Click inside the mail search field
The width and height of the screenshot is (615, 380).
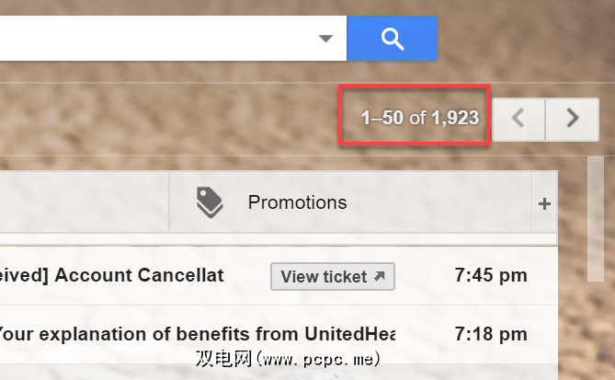pyautogui.click(x=156, y=39)
